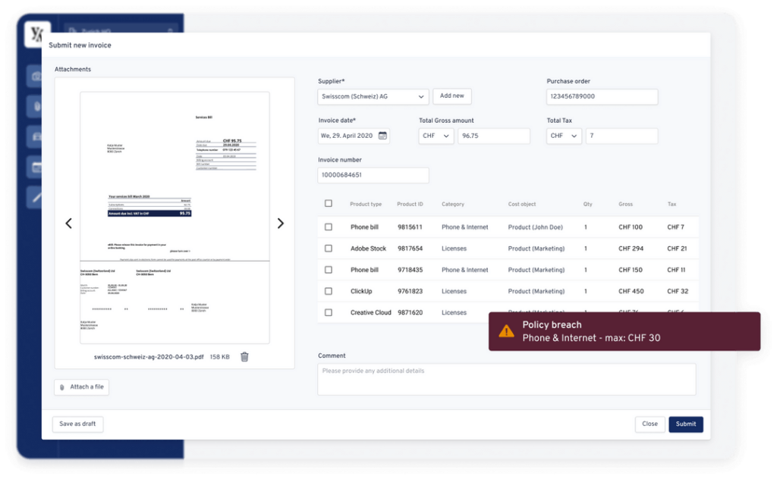Viewport: 777px width, 479px height.
Task: Click the Creative Cloud product name
Action: coord(370,312)
